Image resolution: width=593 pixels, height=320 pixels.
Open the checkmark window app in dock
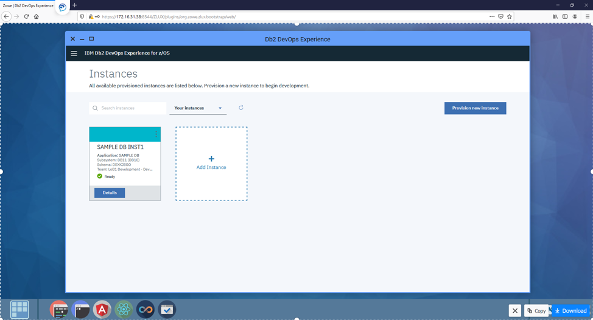[167, 310]
